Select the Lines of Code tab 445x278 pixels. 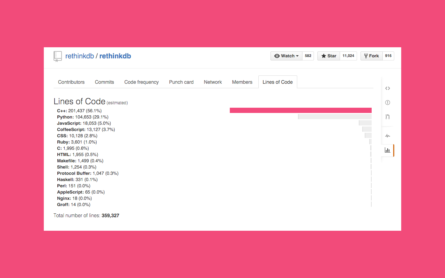(x=278, y=82)
